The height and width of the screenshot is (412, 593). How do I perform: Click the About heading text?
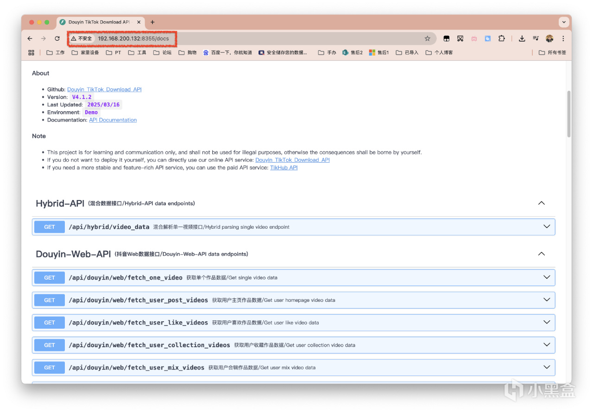(x=40, y=73)
